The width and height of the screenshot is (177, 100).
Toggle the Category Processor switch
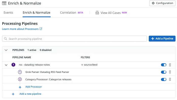[x=164, y=79]
